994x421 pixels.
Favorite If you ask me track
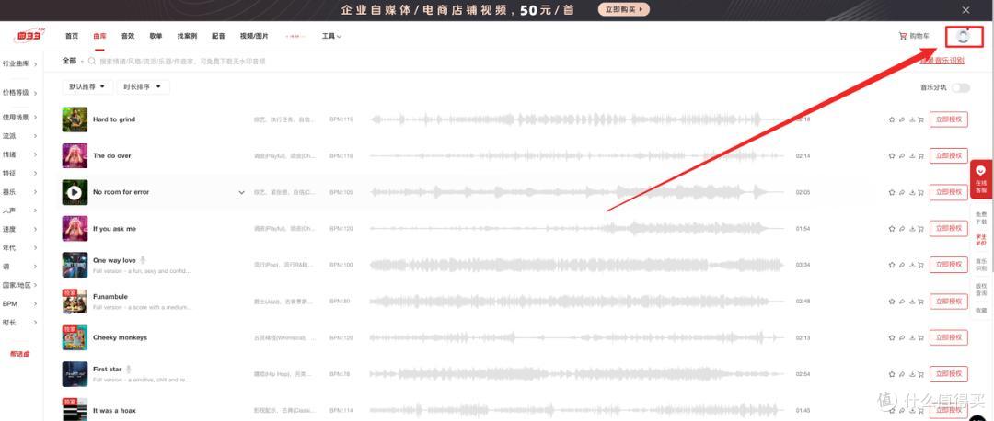(891, 229)
